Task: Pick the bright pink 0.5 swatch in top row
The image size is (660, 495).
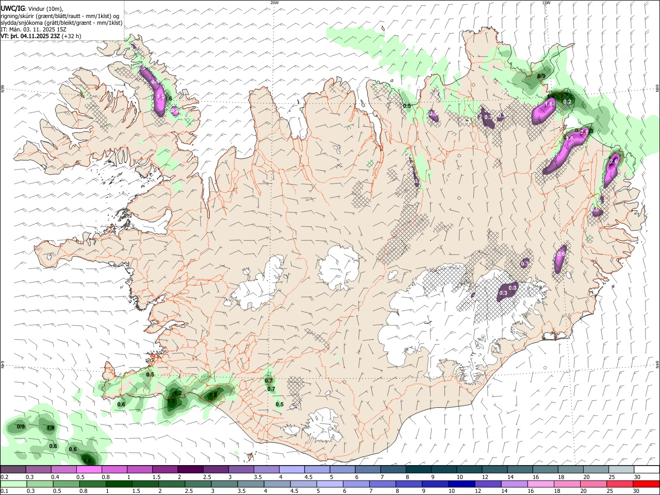Action: pyautogui.click(x=89, y=470)
